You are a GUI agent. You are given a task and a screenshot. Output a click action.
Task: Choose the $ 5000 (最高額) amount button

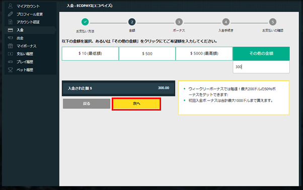click(x=204, y=54)
